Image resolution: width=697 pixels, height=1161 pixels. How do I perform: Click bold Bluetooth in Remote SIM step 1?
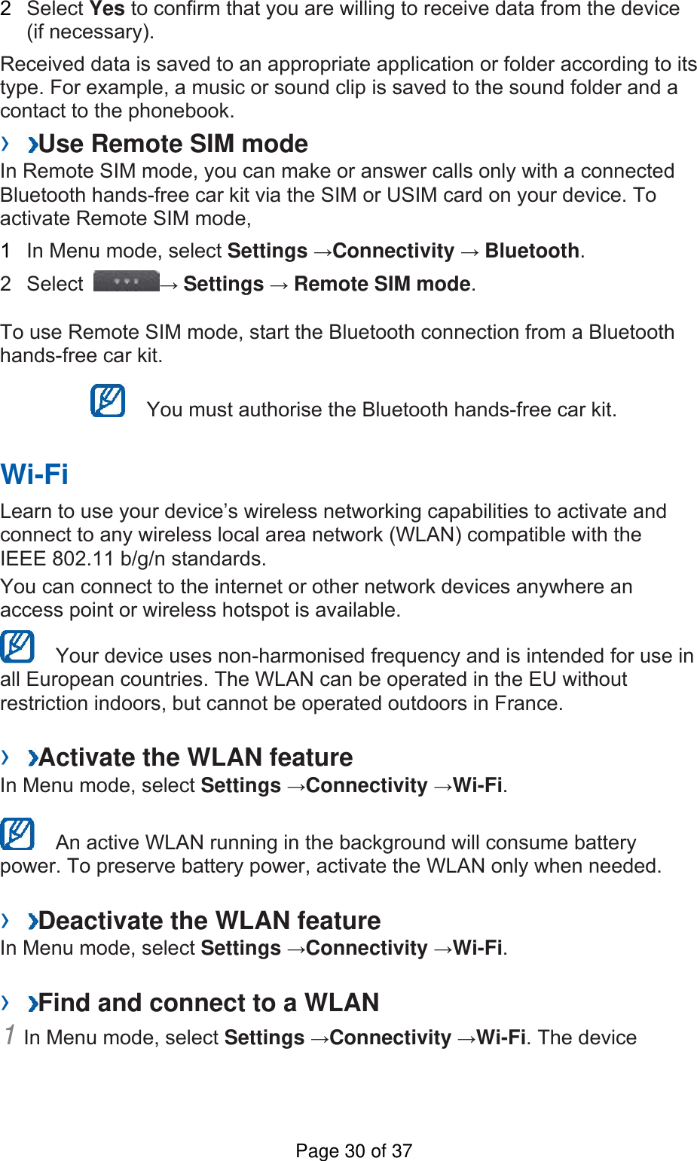(532, 251)
